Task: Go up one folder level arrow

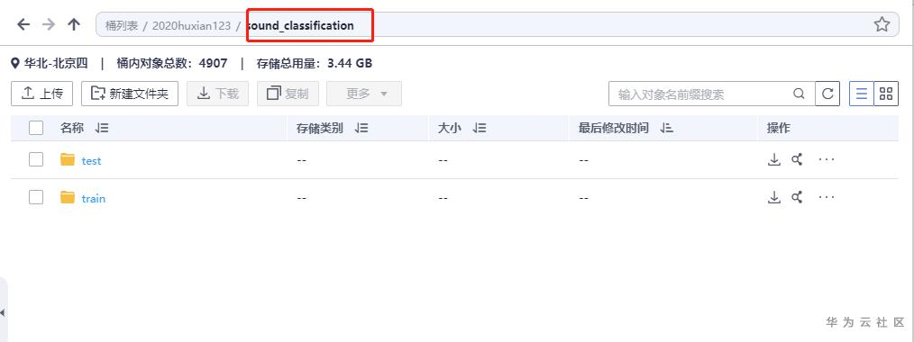Action: tap(73, 24)
